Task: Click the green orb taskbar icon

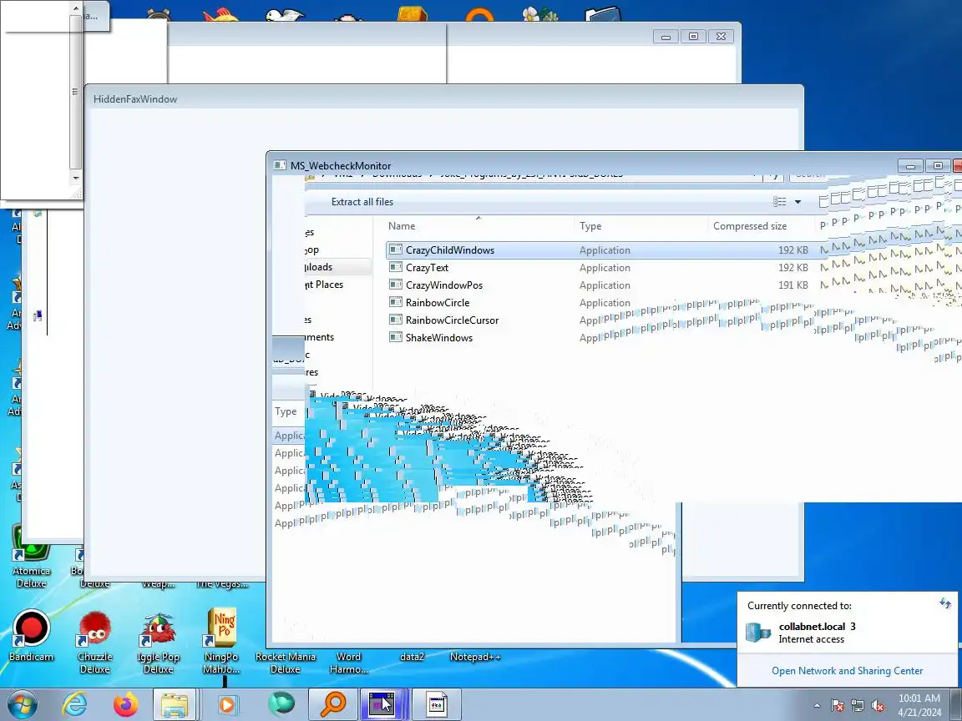Action: (281, 704)
